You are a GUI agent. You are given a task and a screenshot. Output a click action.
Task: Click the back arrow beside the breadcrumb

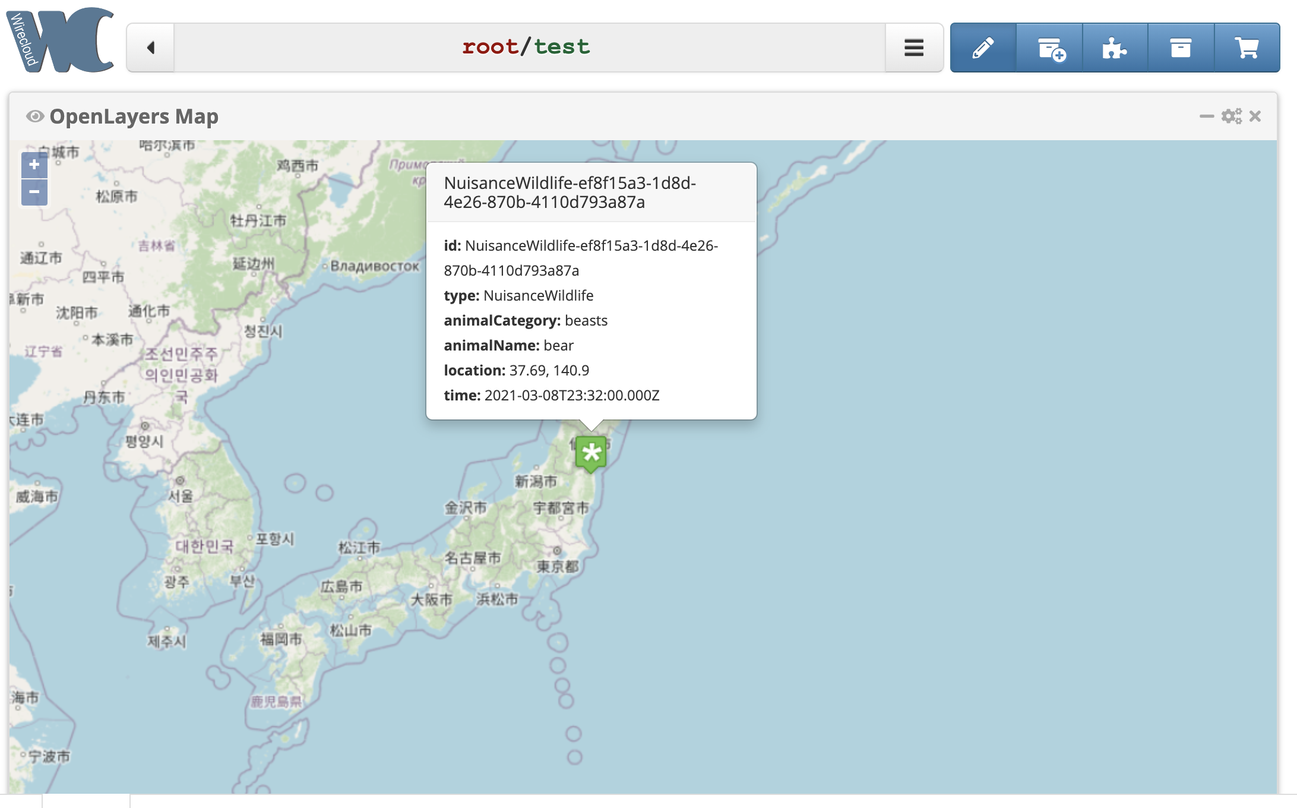pos(150,48)
